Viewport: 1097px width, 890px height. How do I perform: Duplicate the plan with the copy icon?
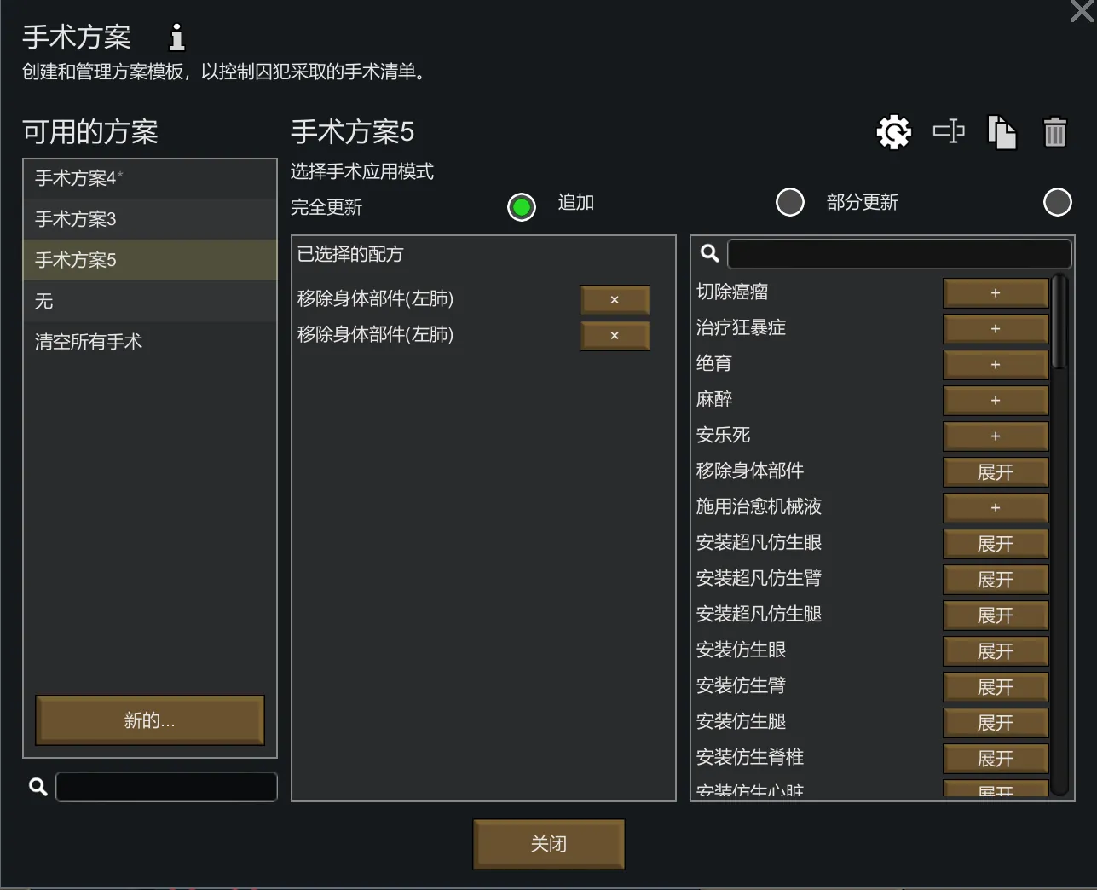click(1002, 132)
